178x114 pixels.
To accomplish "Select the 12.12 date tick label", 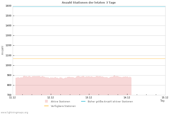I will [51, 98].
